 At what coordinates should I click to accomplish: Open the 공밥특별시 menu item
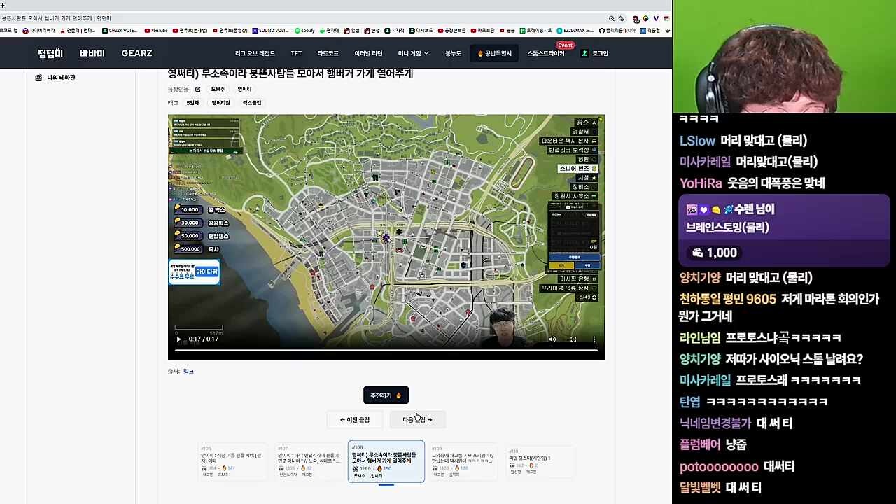495,53
